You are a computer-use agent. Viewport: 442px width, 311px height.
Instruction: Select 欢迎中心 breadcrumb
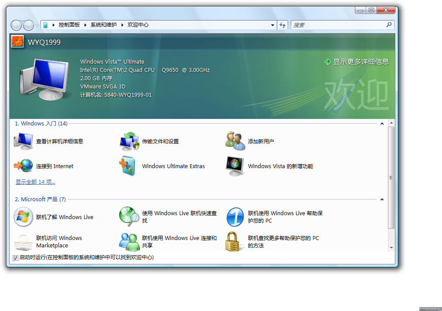pos(138,25)
